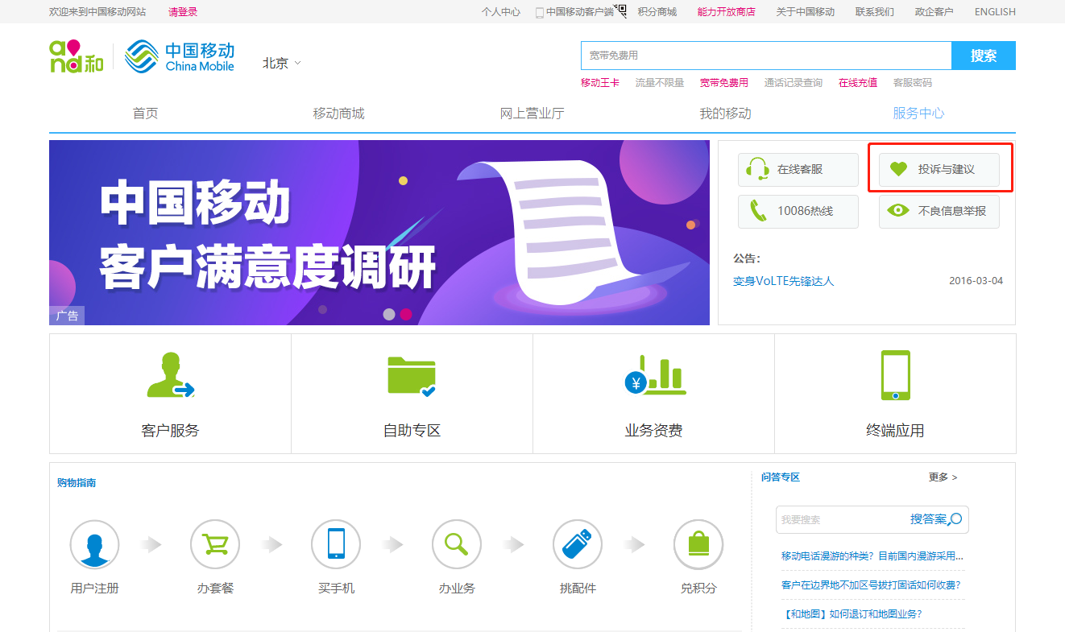This screenshot has width=1065, height=632.
Task: Open 客户服务 via the green person icon
Action: (x=169, y=374)
